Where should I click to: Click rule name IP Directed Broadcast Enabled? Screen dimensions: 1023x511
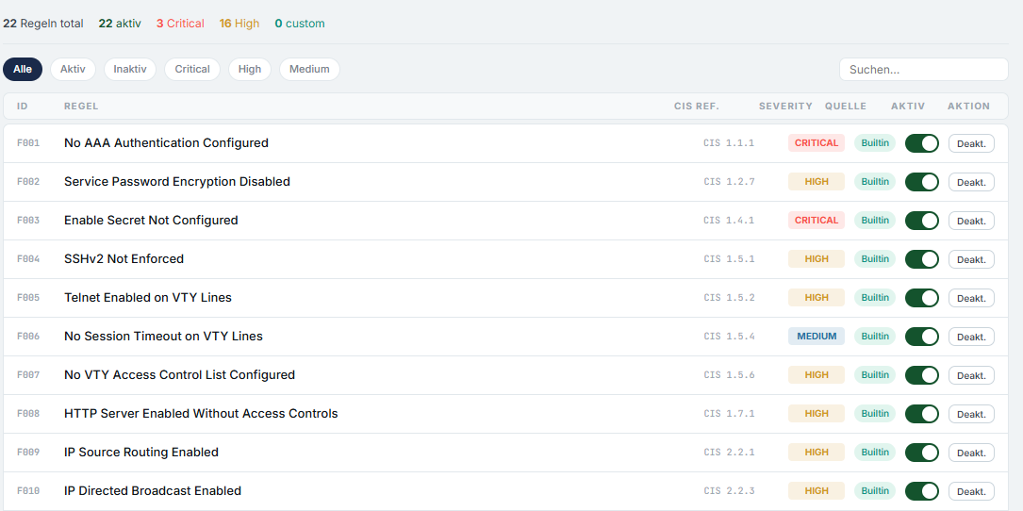(152, 491)
